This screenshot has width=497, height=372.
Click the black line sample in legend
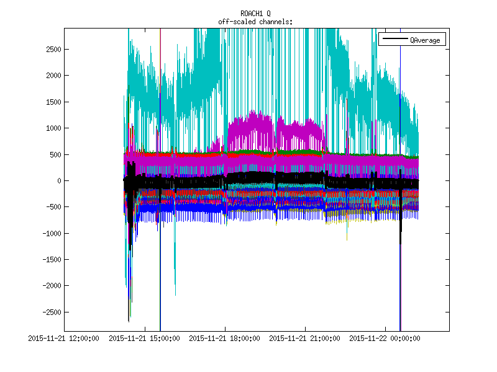(x=394, y=40)
